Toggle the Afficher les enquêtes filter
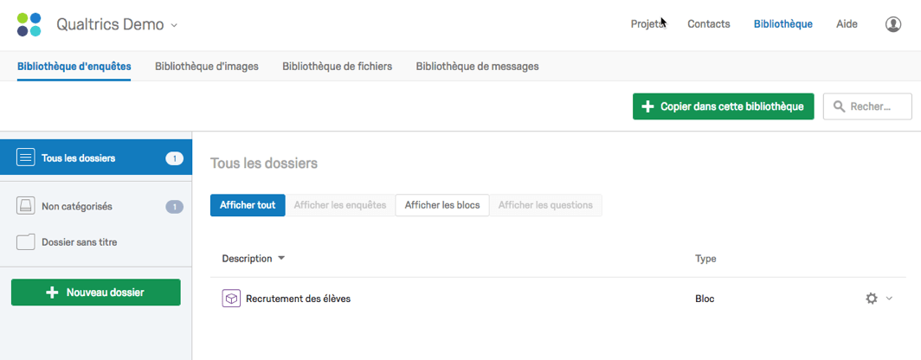 (340, 205)
